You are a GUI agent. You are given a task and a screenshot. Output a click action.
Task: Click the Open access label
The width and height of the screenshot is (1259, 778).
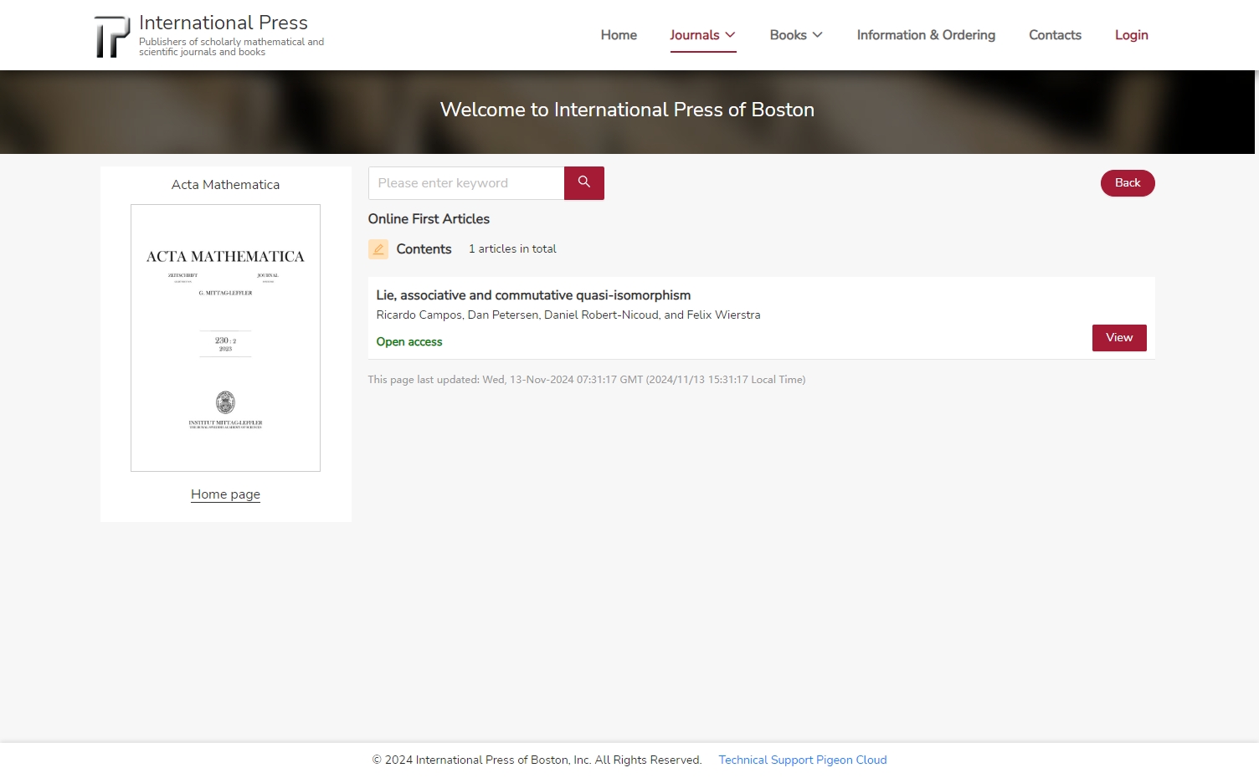(409, 342)
